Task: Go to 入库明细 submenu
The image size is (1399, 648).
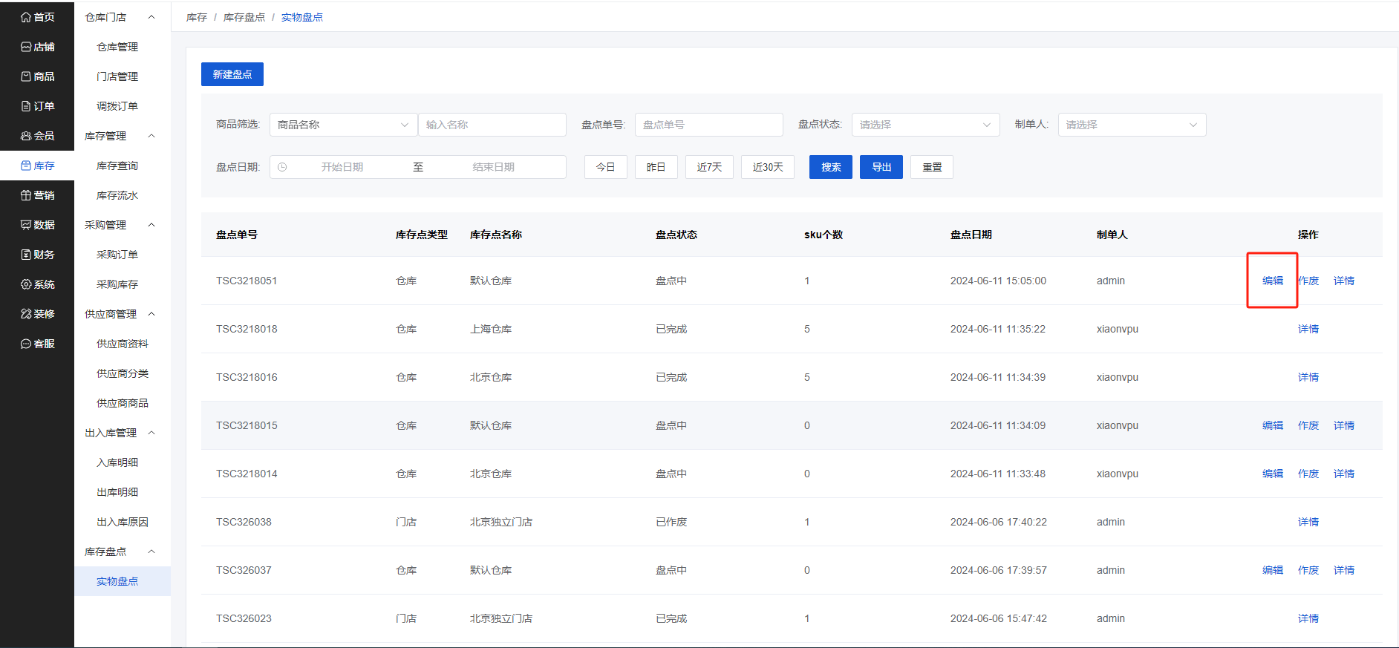Action: (x=117, y=462)
